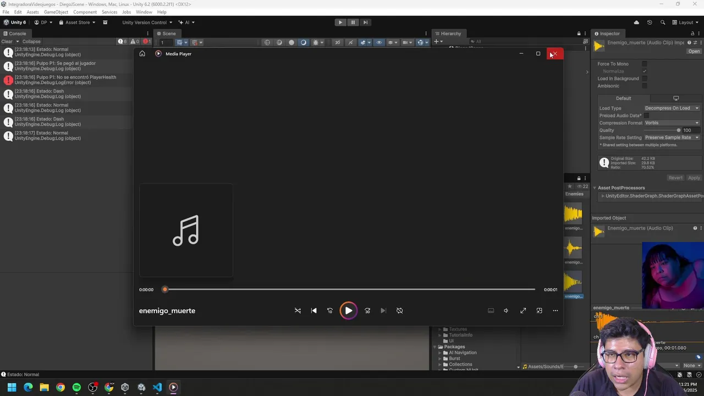Enable Force To Mono checkbox
The width and height of the screenshot is (704, 396).
click(645, 64)
